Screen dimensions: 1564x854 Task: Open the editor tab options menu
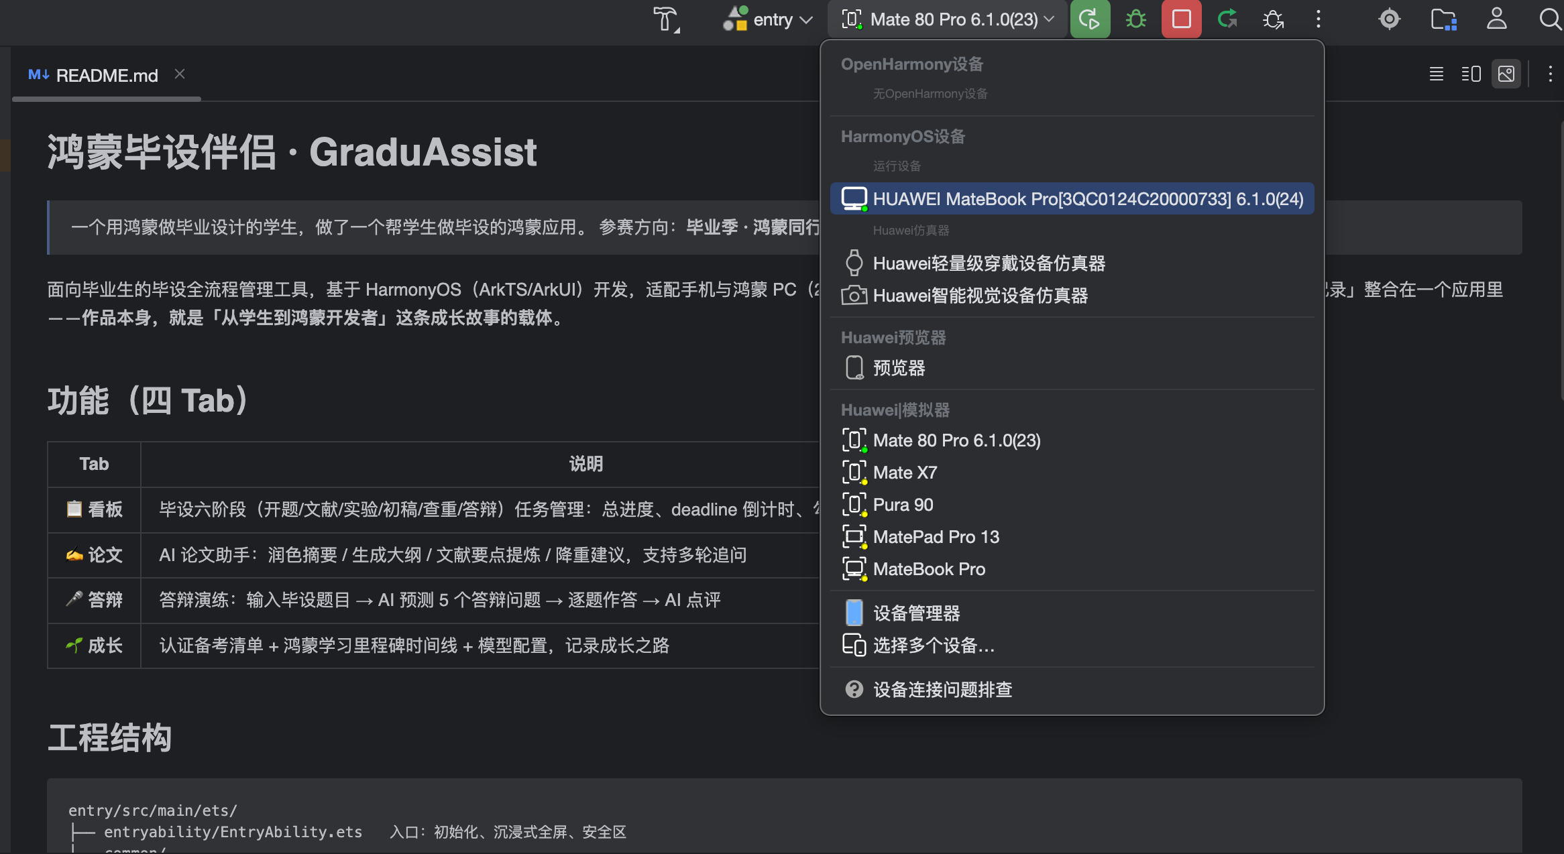[1550, 74]
